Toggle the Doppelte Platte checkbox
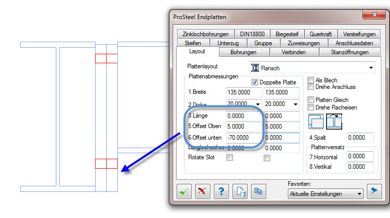Image resolution: width=390 pixels, height=218 pixels. tap(255, 82)
